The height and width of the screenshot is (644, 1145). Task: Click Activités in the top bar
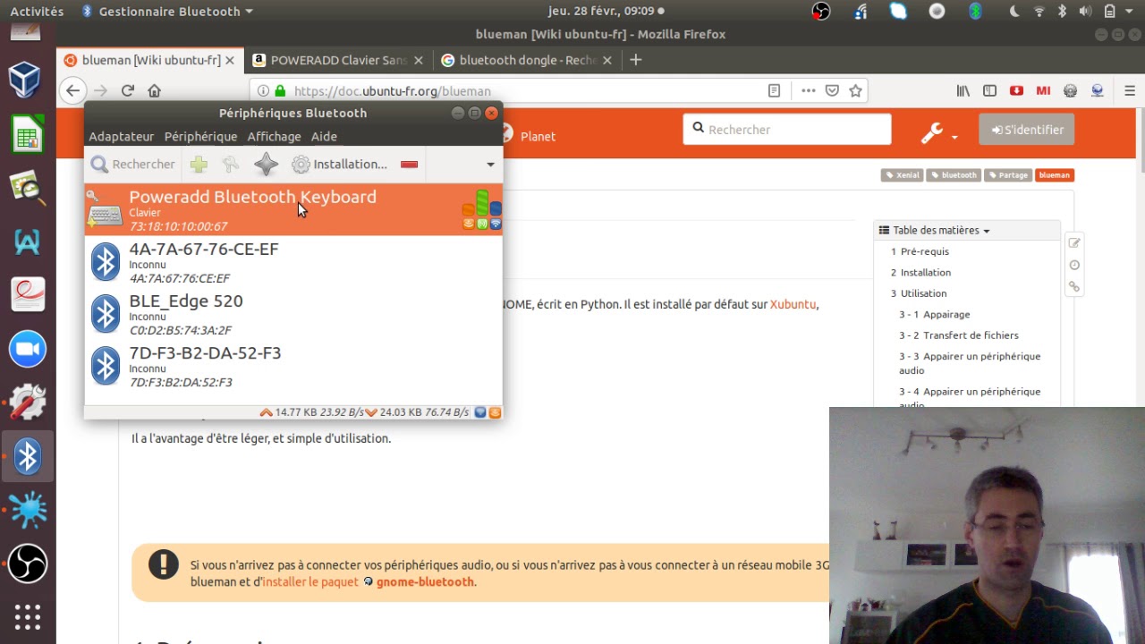click(x=37, y=12)
